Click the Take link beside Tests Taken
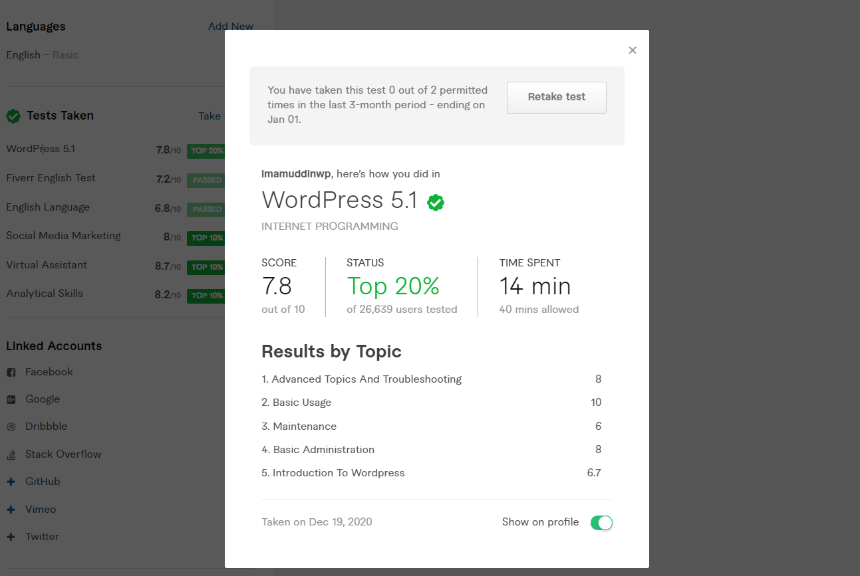 coord(210,116)
